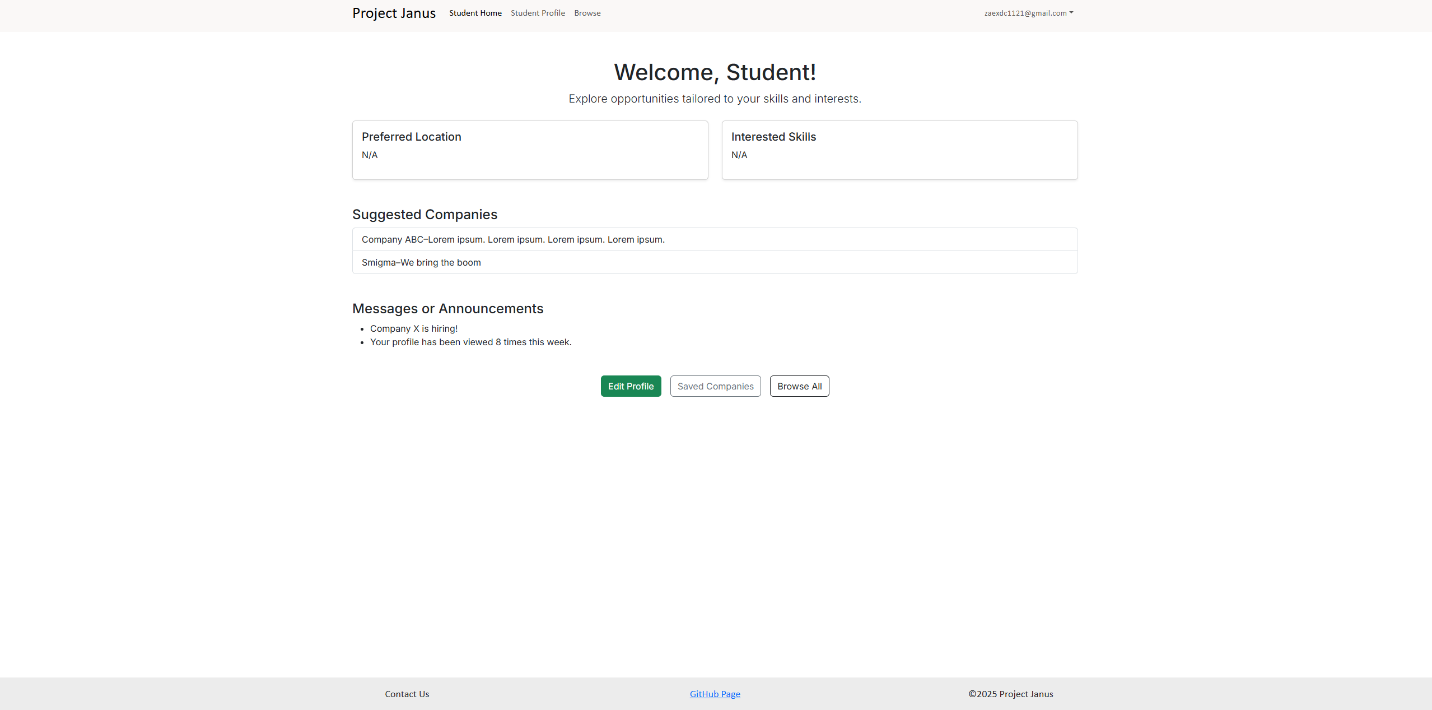
Task: Click the Preferred Location card
Action: [530, 150]
